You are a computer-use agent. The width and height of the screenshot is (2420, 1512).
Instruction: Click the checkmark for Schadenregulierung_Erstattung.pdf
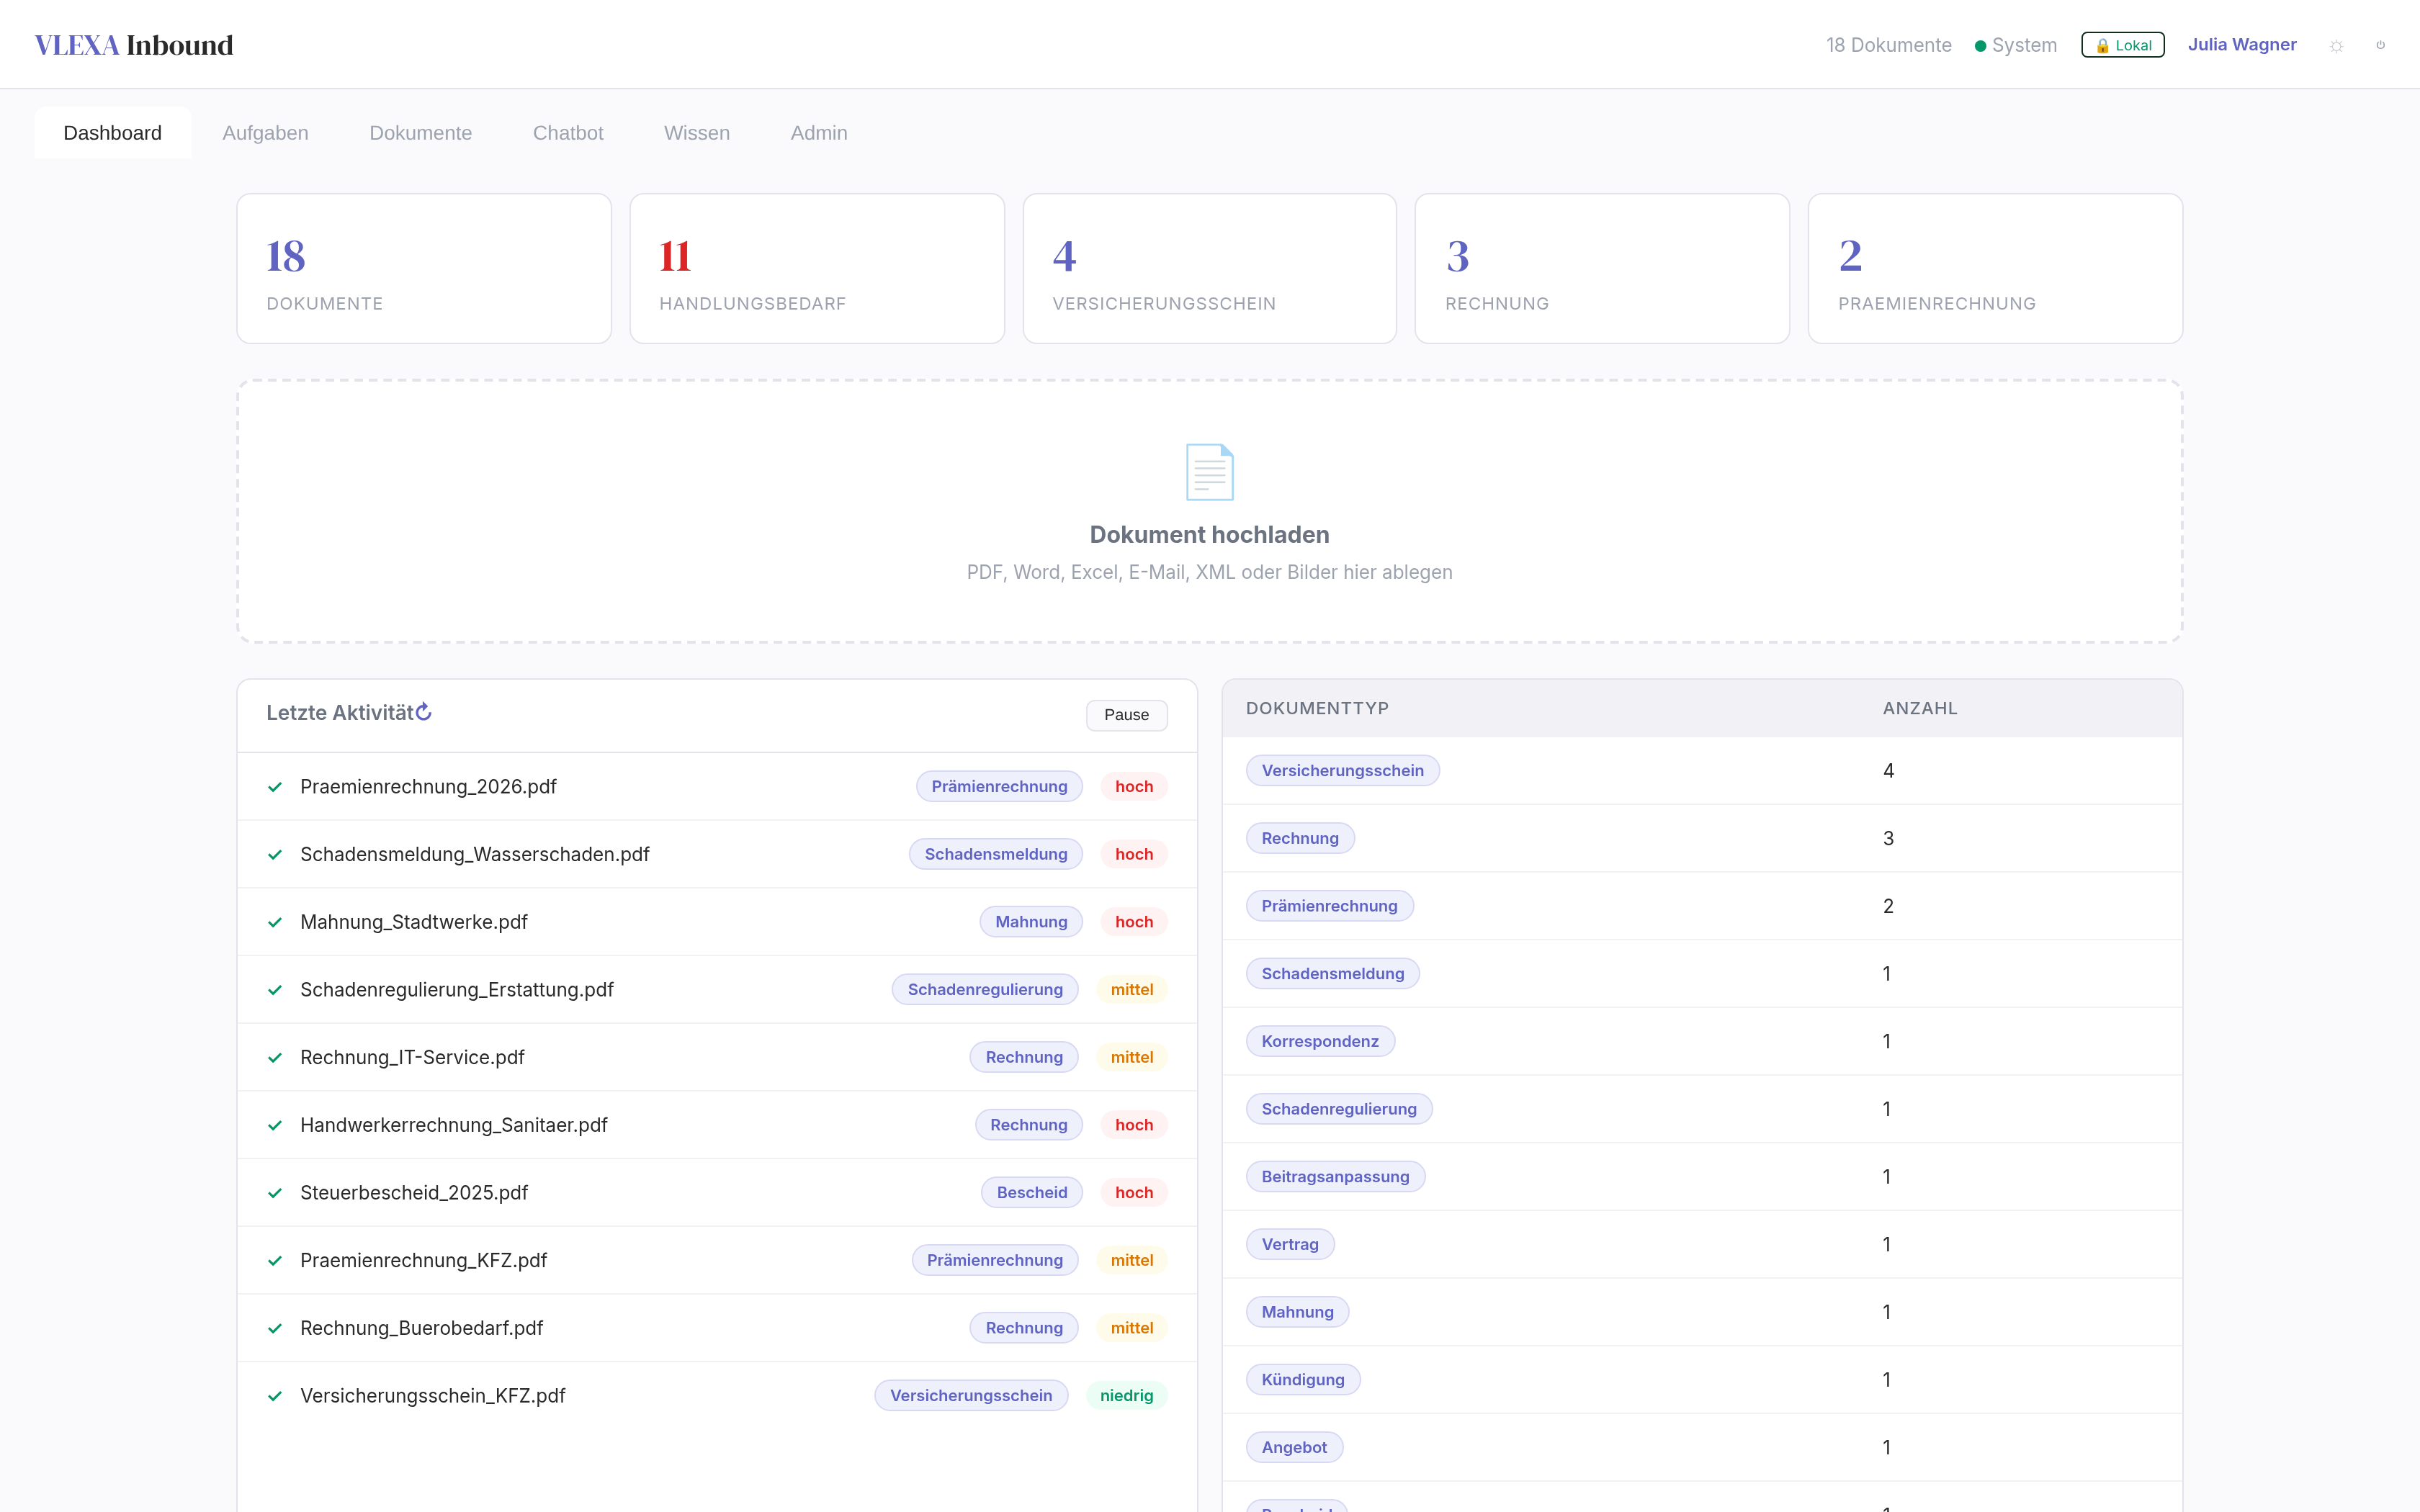275,990
